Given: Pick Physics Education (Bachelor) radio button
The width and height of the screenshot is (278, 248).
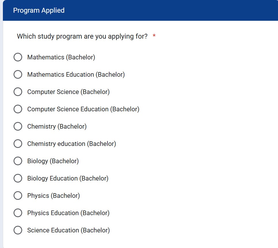Looking at the screenshot, I should click(x=18, y=213).
